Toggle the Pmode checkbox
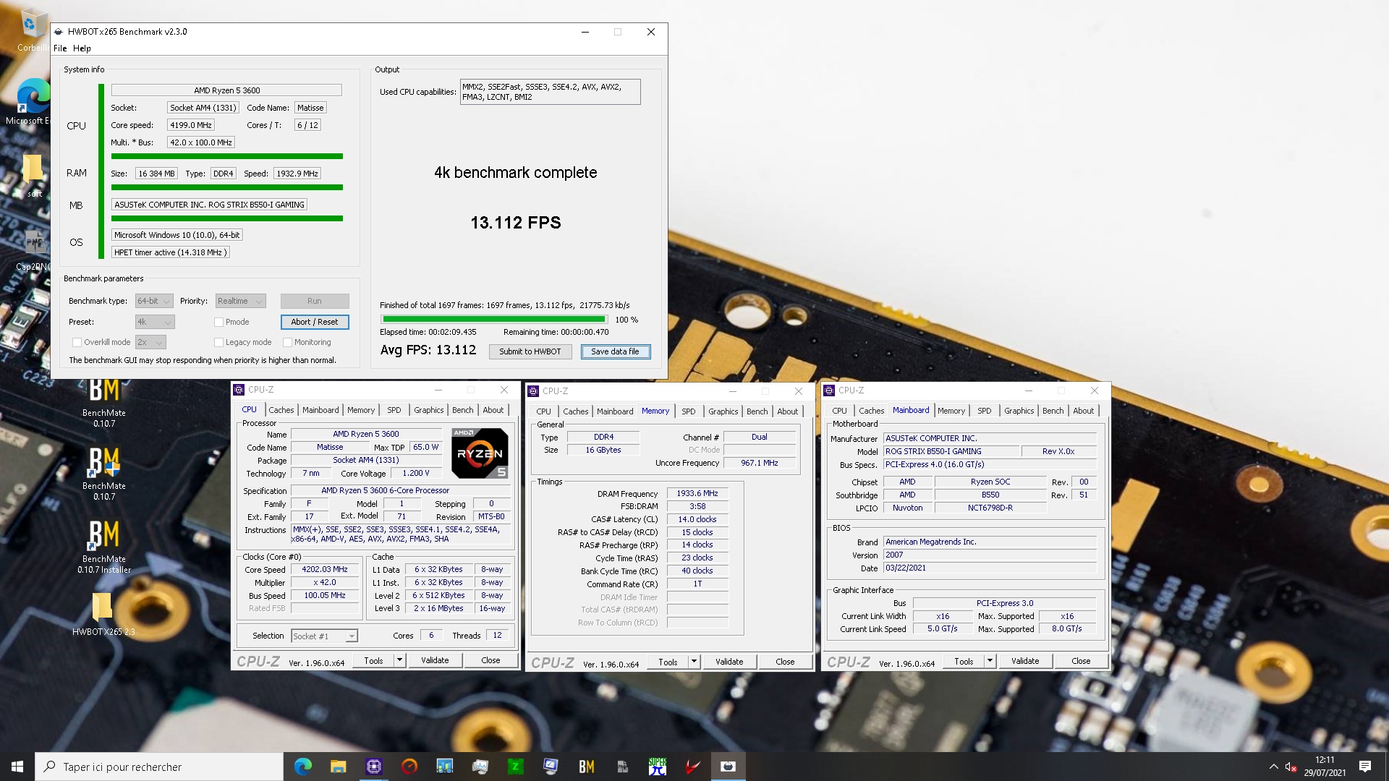Viewport: 1389px width, 781px height. coord(218,323)
